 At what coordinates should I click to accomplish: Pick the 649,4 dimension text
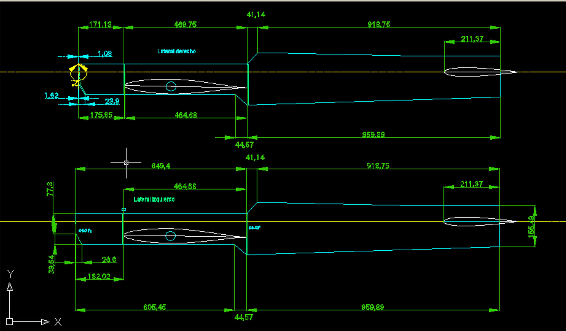click(161, 166)
